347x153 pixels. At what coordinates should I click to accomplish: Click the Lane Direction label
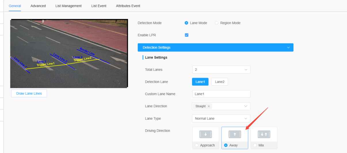(x=156, y=106)
